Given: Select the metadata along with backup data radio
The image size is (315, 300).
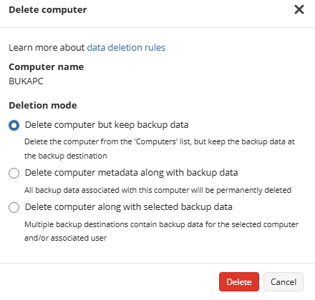Looking at the screenshot, I should tap(14, 173).
